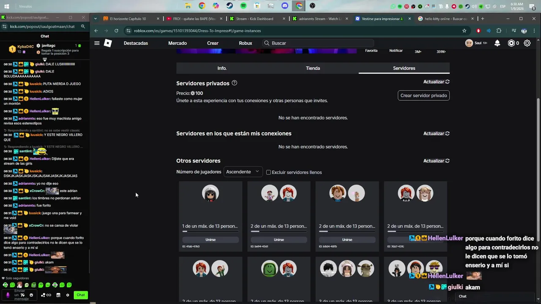
Task: Open Kick chat settings gear
Action: (68, 295)
